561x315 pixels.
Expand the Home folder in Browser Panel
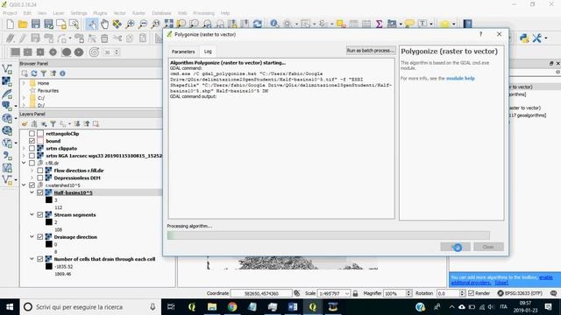[24, 83]
